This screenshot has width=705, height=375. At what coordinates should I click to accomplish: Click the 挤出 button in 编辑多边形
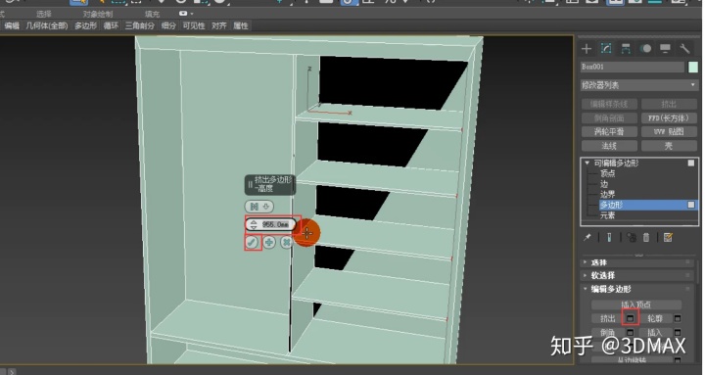tap(608, 318)
